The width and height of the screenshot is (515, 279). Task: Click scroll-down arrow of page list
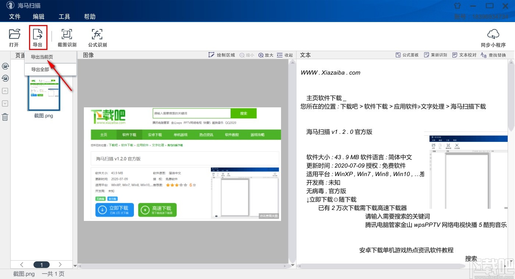click(x=75, y=266)
